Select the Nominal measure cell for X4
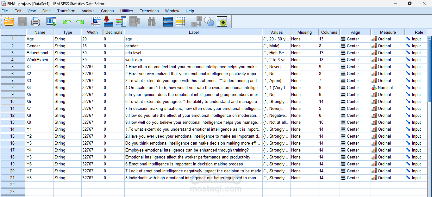The height and width of the screenshot is (197, 432). pos(388,87)
